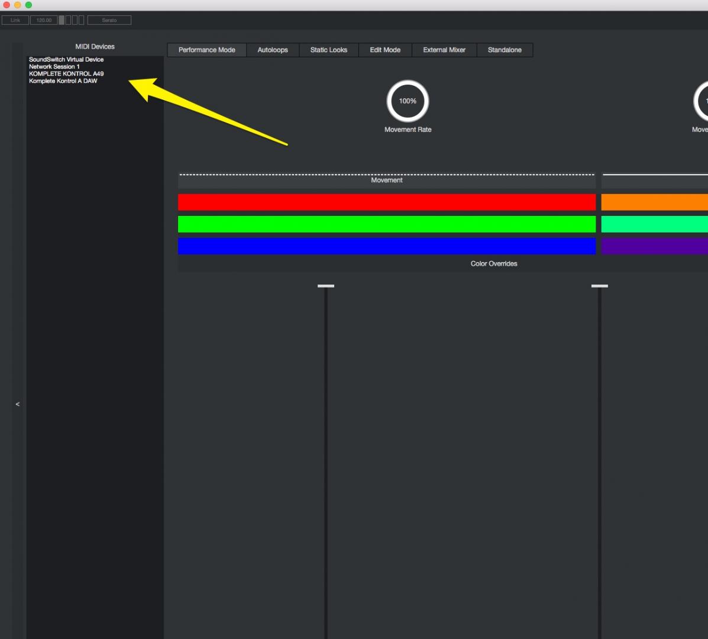Select the blue color override bar
Screen dimensions: 708x639
387,246
